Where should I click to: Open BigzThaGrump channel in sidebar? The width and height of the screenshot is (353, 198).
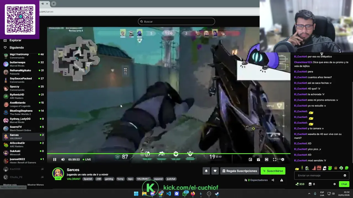[23, 56]
